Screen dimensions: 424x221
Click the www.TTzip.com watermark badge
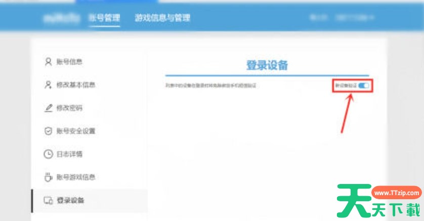pos(396,194)
